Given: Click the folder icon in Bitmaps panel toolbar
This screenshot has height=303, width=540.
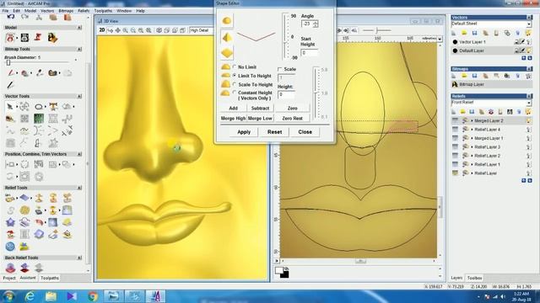Looking at the screenshot, I should (464, 76).
